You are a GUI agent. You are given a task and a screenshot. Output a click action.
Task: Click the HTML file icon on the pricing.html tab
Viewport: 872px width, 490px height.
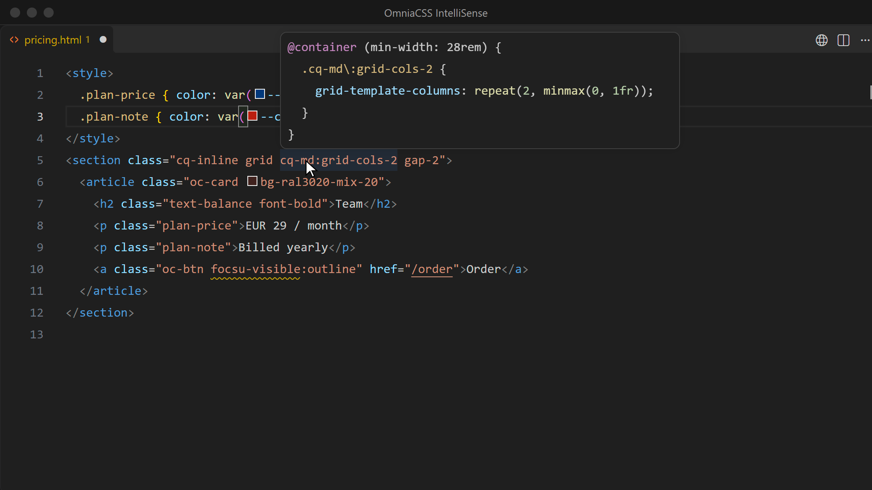14,40
